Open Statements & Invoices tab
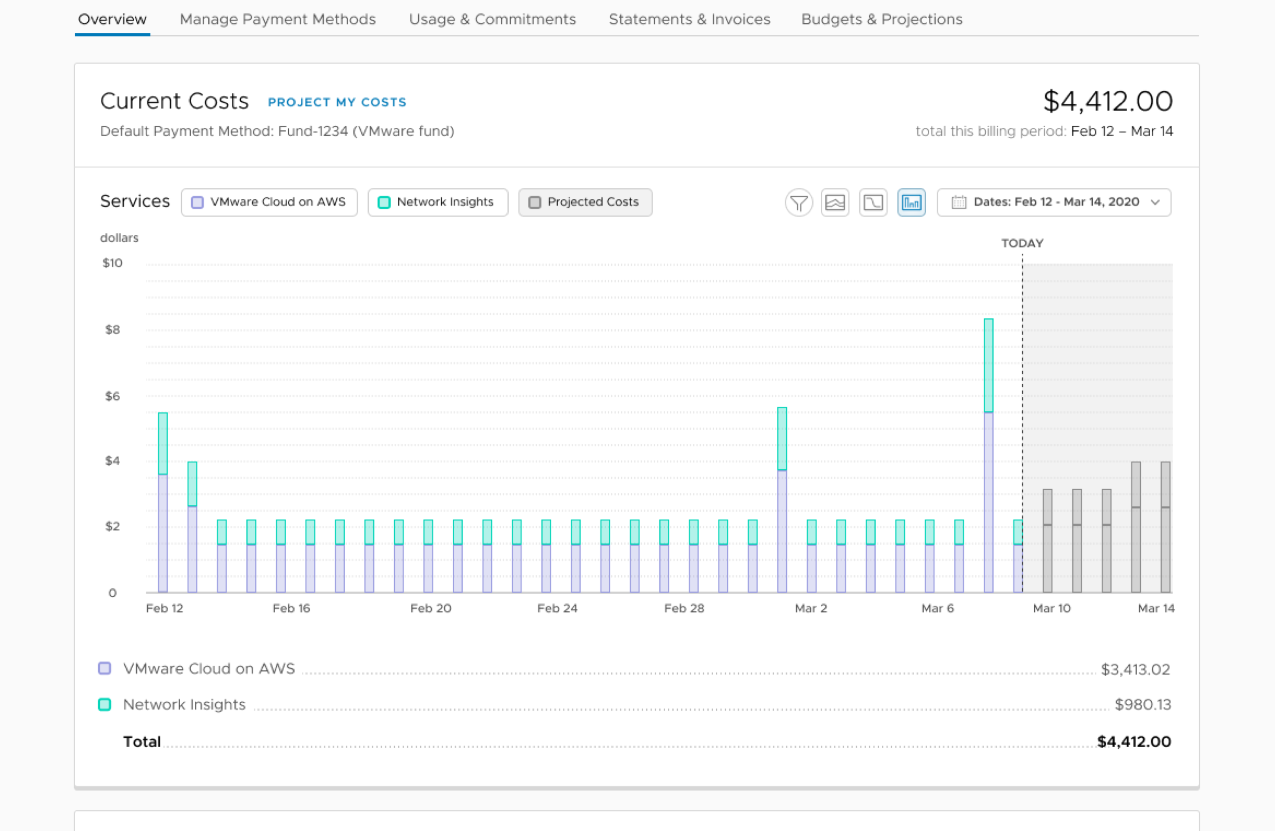Image resolution: width=1275 pixels, height=831 pixels. pyautogui.click(x=689, y=19)
